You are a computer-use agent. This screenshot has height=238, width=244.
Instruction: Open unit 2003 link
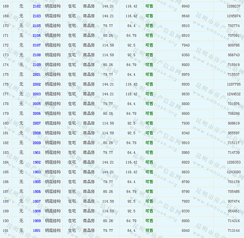(x=37, y=94)
